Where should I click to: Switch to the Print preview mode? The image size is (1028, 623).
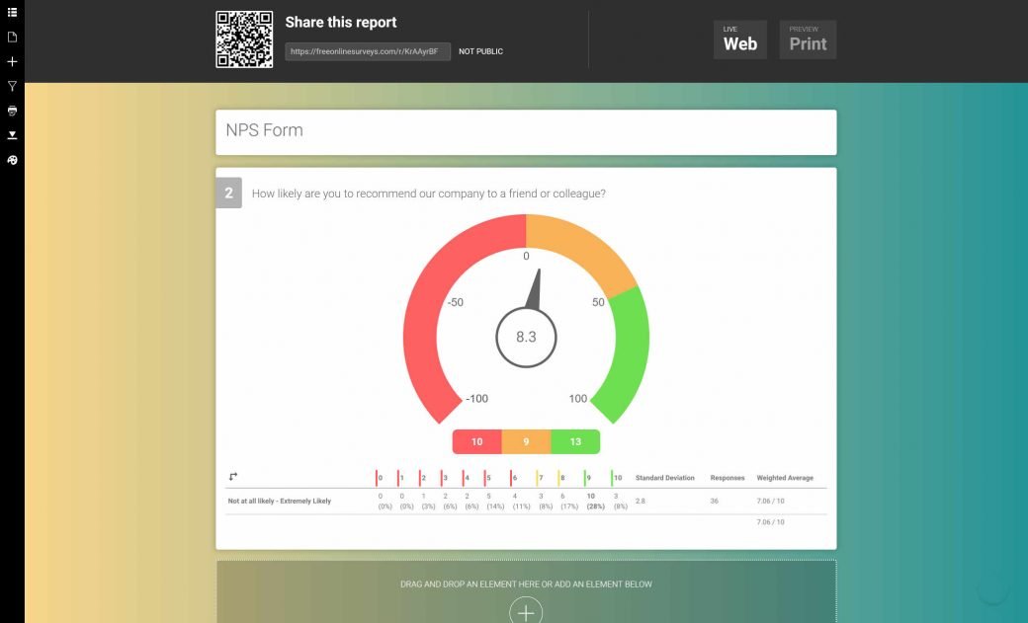(808, 39)
